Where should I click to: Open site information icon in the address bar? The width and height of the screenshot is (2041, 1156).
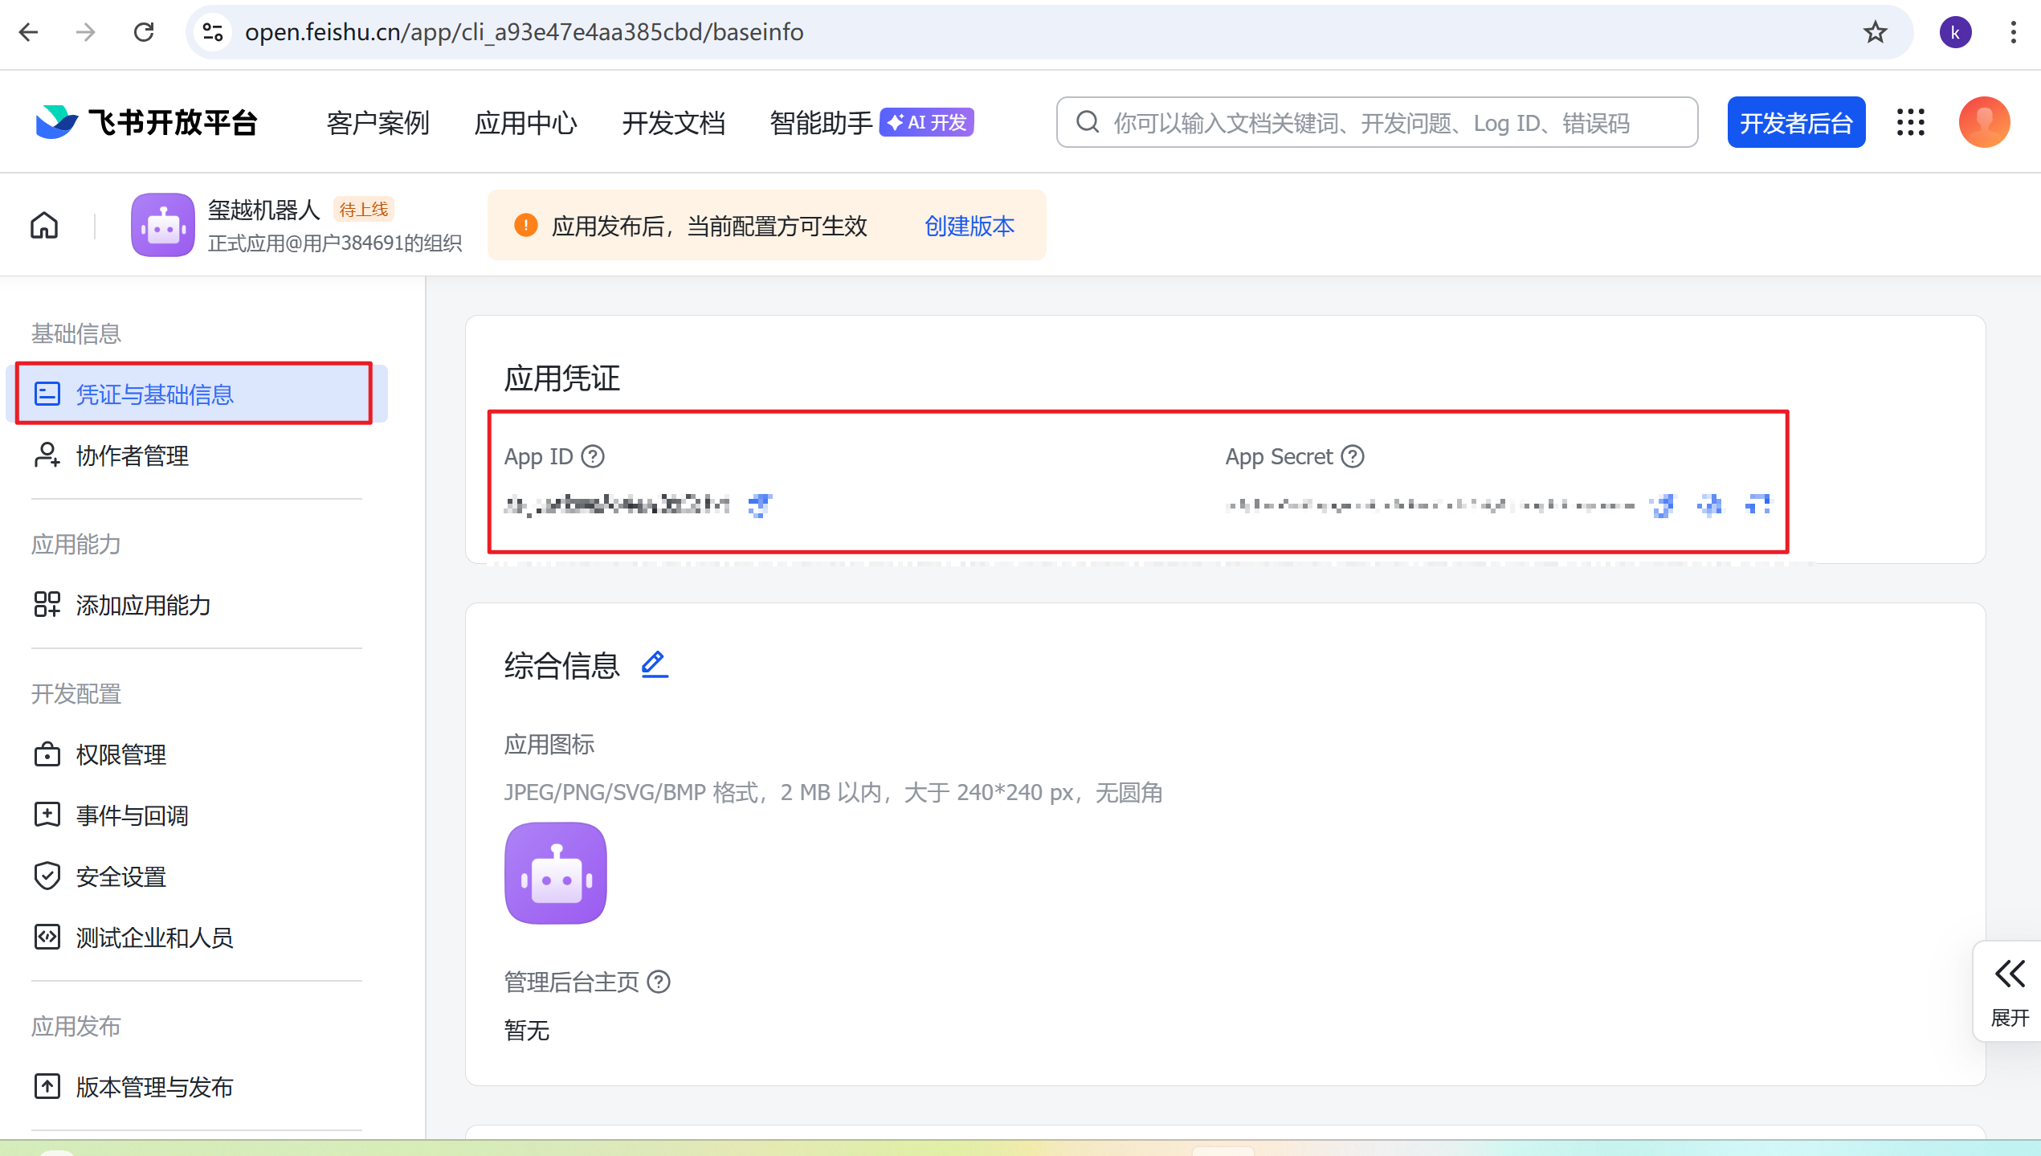pyautogui.click(x=213, y=32)
